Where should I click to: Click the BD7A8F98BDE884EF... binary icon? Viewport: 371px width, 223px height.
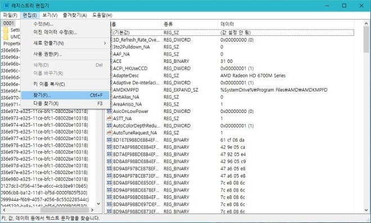click(109, 147)
